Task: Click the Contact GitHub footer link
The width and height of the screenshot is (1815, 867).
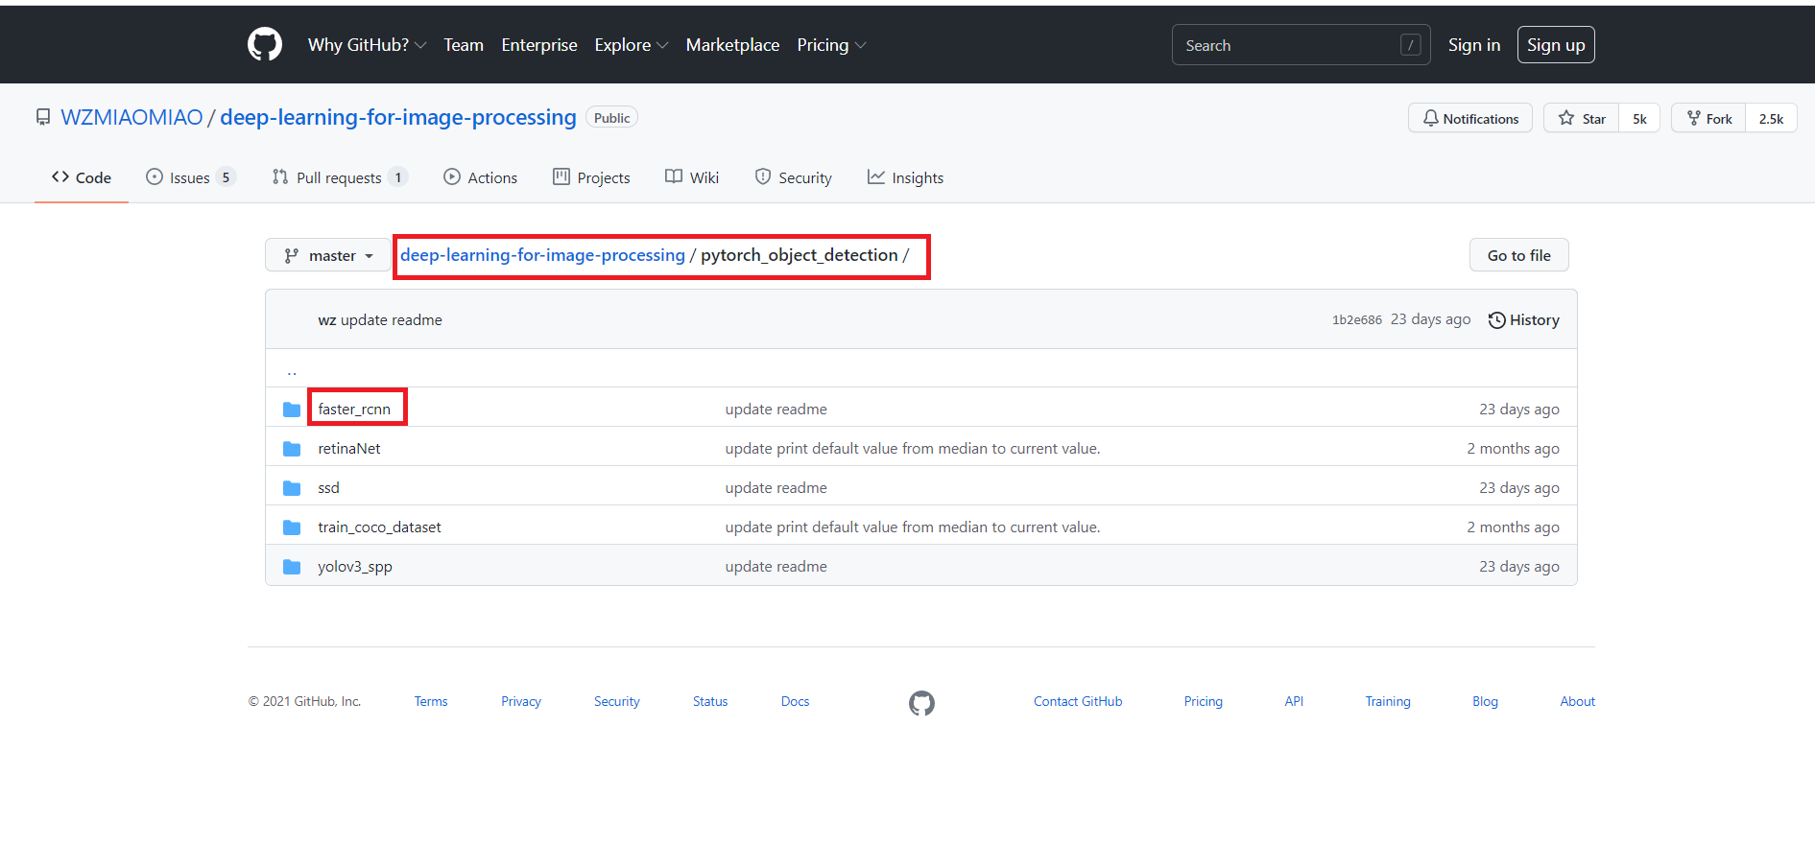Action: pyautogui.click(x=1078, y=702)
